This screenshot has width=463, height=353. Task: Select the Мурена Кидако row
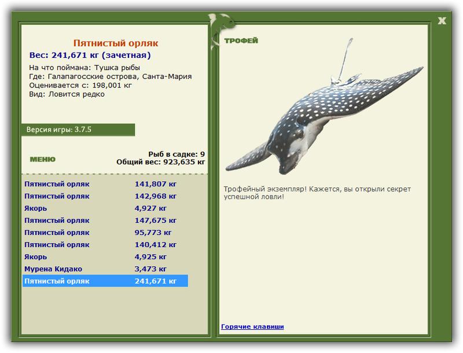pyautogui.click(x=105, y=269)
